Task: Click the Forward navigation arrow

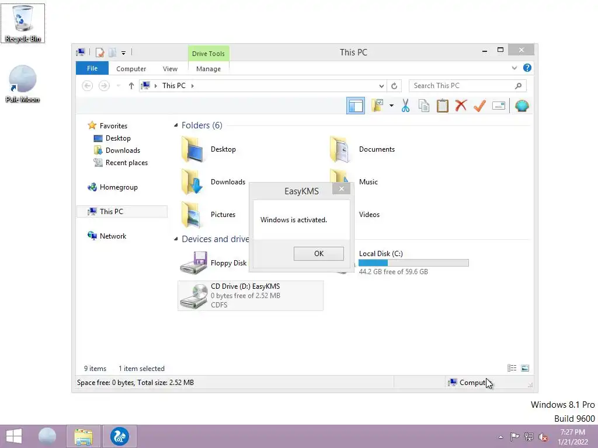Action: pyautogui.click(x=104, y=86)
